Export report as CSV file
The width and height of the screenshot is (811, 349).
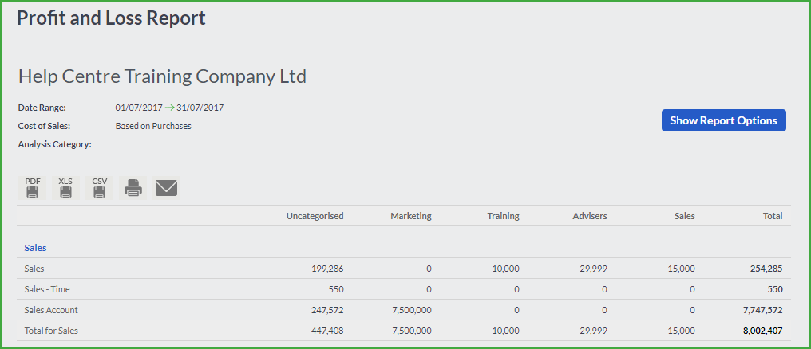click(99, 188)
